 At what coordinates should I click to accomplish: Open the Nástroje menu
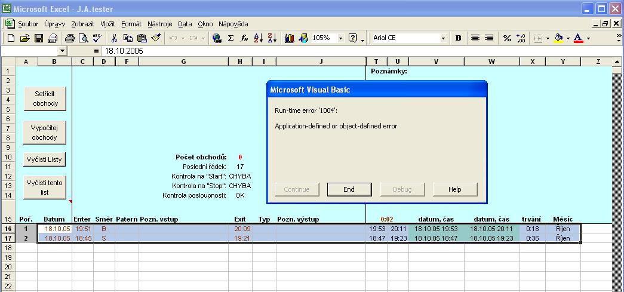[159, 24]
